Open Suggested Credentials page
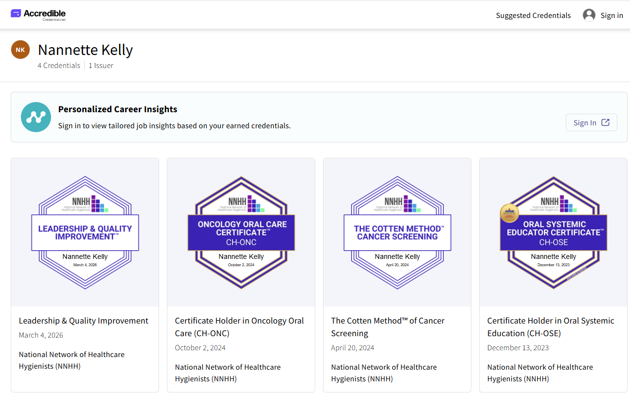Screen dimensions: 630x410 [533, 16]
